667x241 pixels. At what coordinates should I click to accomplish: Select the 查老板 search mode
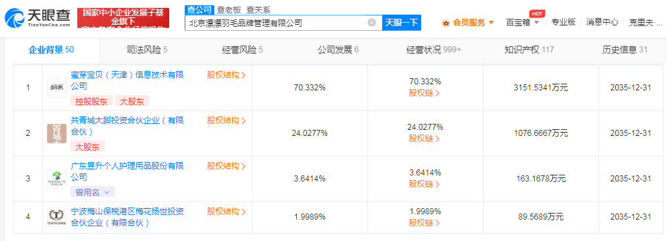[229, 10]
